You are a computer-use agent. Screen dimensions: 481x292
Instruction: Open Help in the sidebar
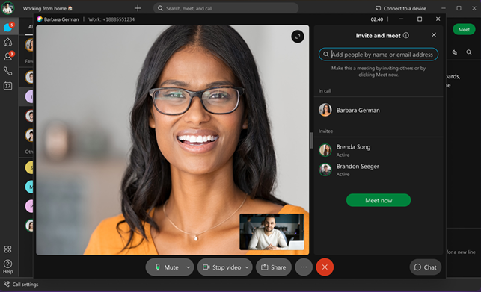pos(7,267)
